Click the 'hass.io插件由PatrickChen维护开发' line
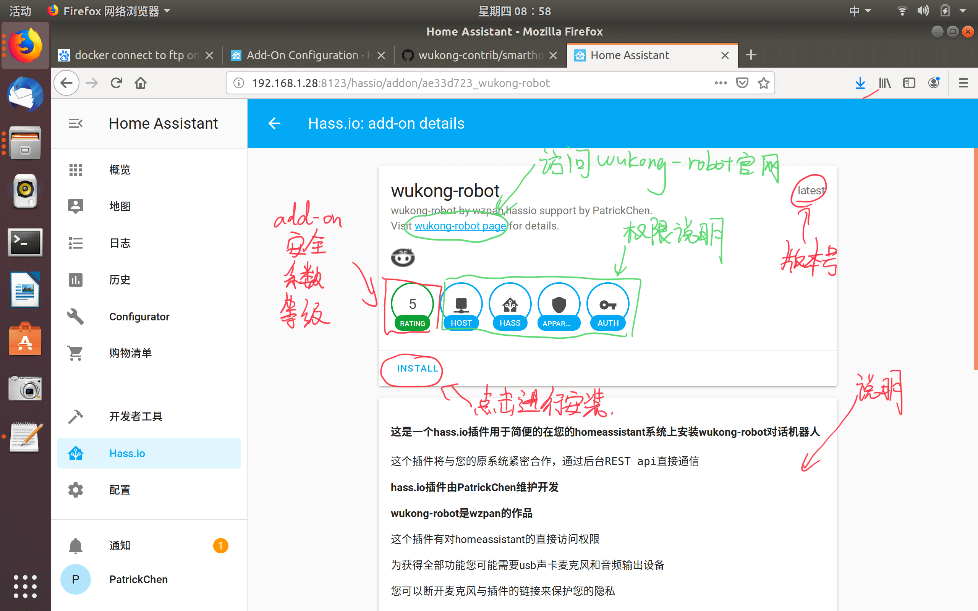978x611 pixels. point(474,487)
